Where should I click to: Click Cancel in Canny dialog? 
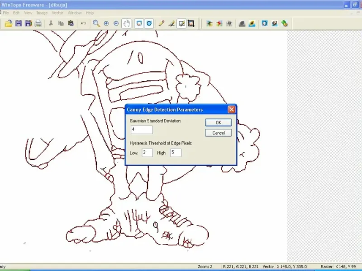tap(219, 133)
